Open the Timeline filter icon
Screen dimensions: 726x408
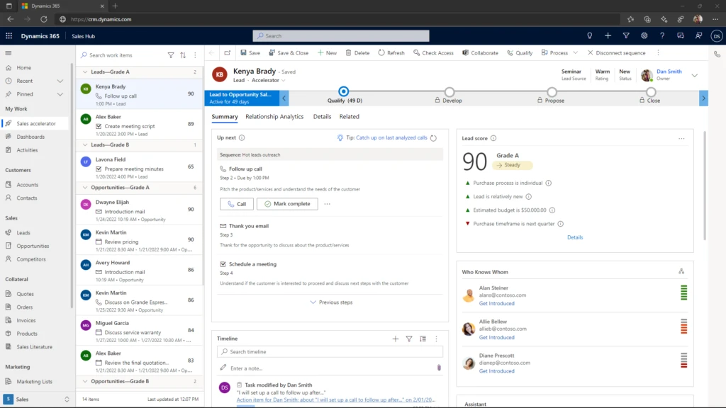409,339
